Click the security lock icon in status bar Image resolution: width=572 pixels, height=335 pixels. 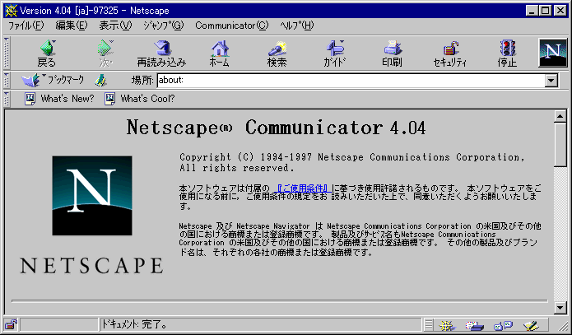click(11, 324)
